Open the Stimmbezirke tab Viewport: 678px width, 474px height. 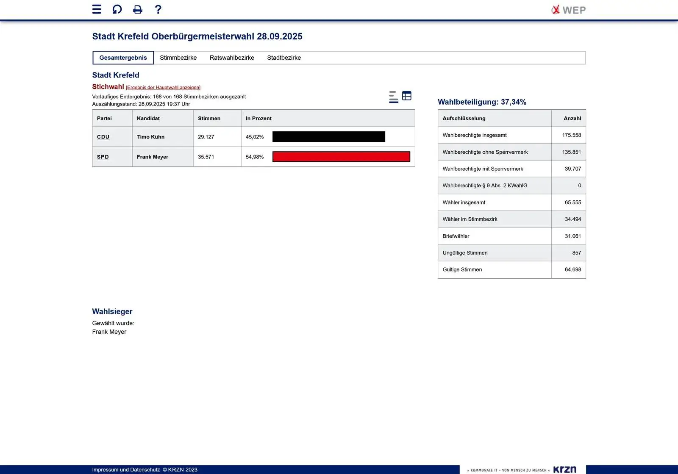click(178, 58)
